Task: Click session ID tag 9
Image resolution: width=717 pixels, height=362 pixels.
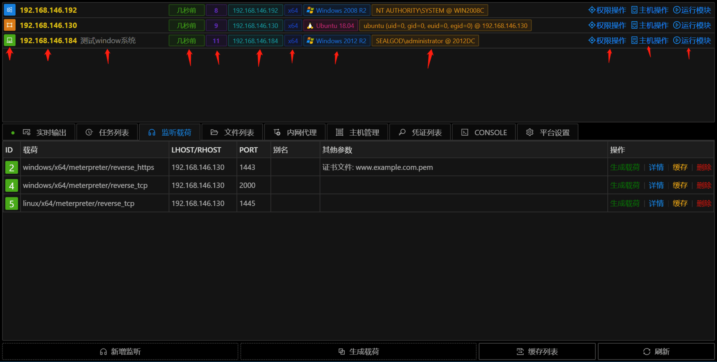Action: click(216, 26)
